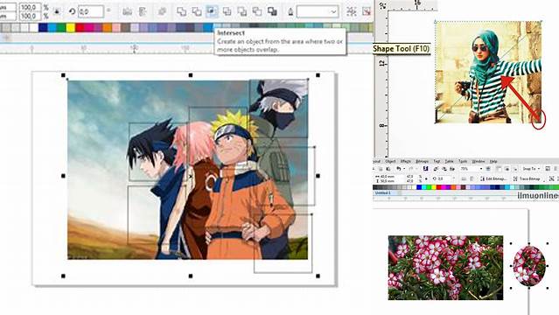This screenshot has width=559, height=315.
Task: Click the Mirror Vertically icon
Action: coord(143,11)
